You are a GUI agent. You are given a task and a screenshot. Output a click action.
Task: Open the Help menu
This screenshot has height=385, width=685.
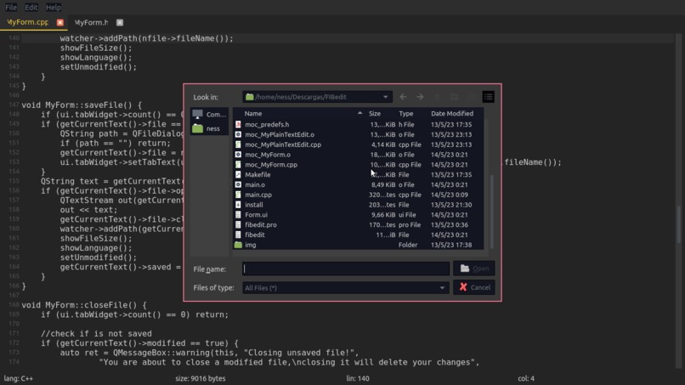pos(54,8)
